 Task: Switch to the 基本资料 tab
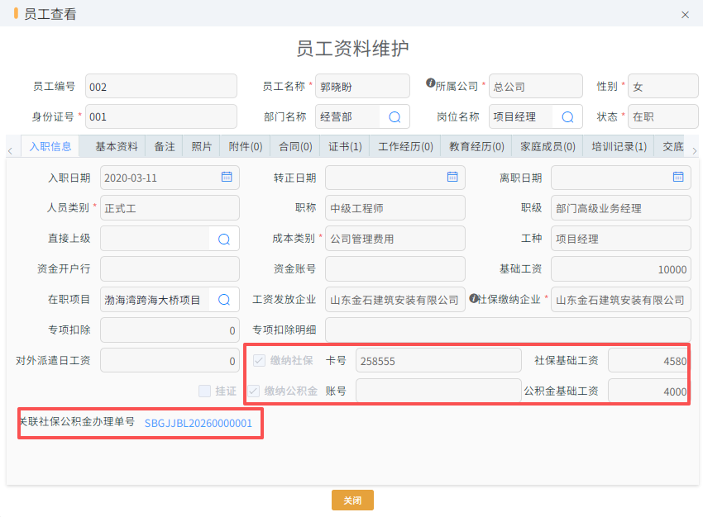coord(117,146)
